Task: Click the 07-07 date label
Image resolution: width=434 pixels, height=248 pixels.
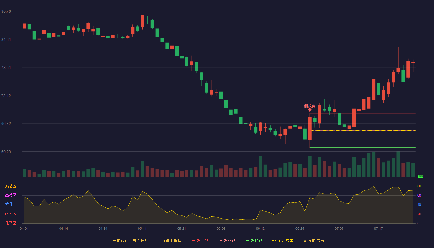Action: 339,228
